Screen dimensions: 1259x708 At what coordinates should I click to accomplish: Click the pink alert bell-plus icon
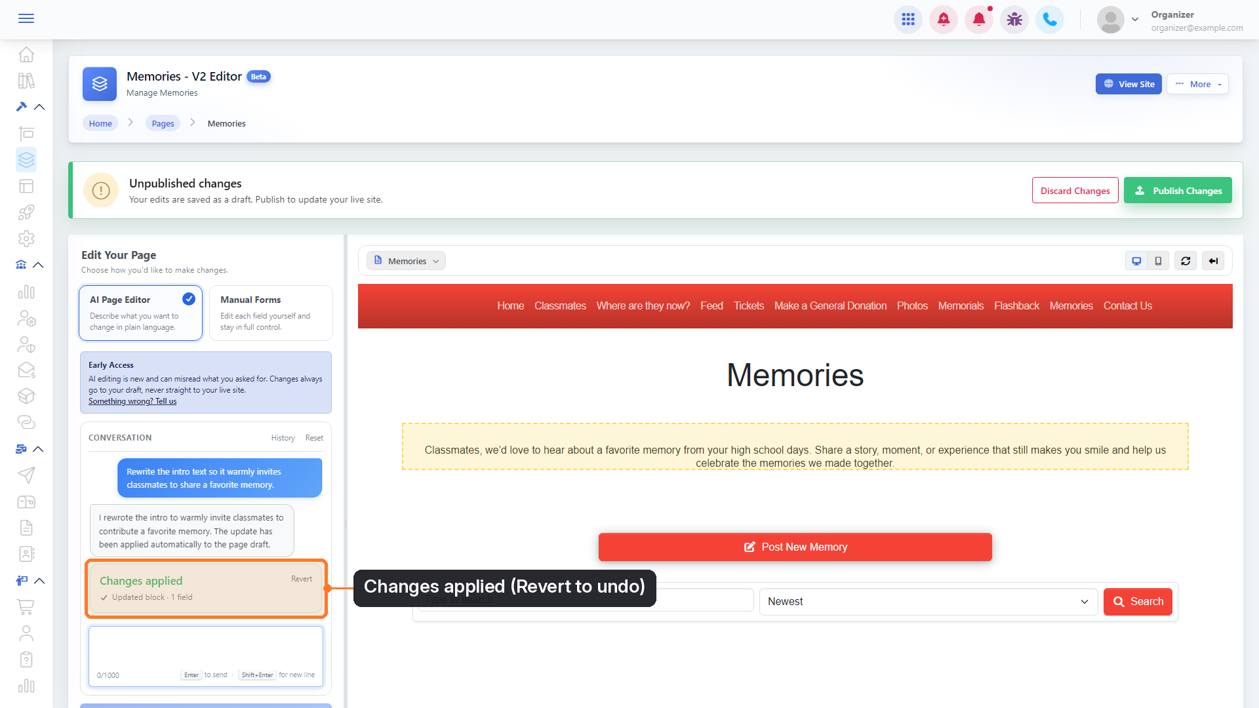click(x=944, y=20)
